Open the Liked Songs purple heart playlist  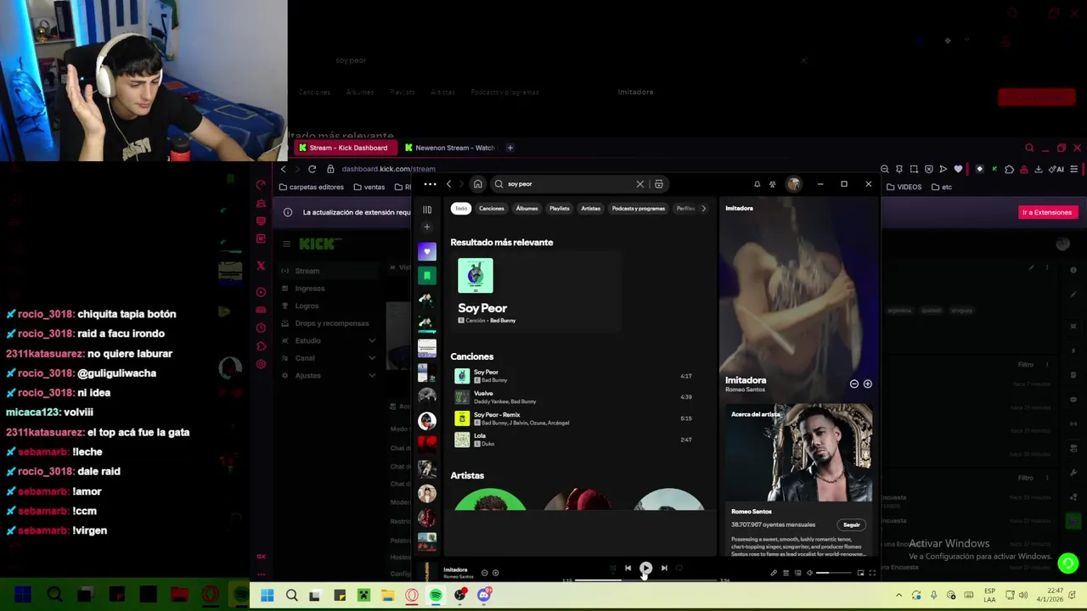[x=427, y=251]
